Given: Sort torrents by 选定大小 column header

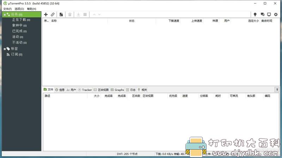Looking at the screenshot, I should coord(253,21).
